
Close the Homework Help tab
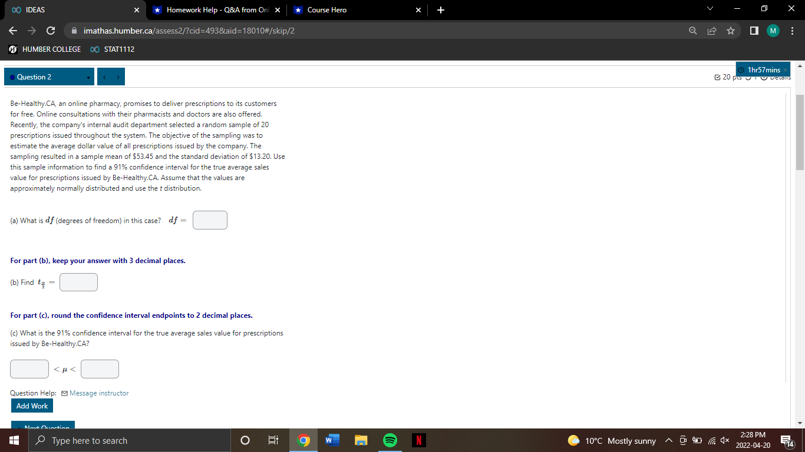click(x=277, y=10)
